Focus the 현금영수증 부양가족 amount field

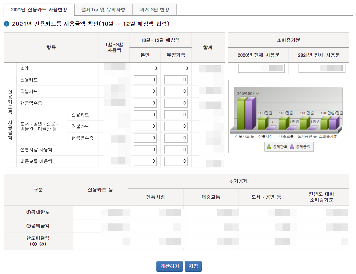pos(176,103)
